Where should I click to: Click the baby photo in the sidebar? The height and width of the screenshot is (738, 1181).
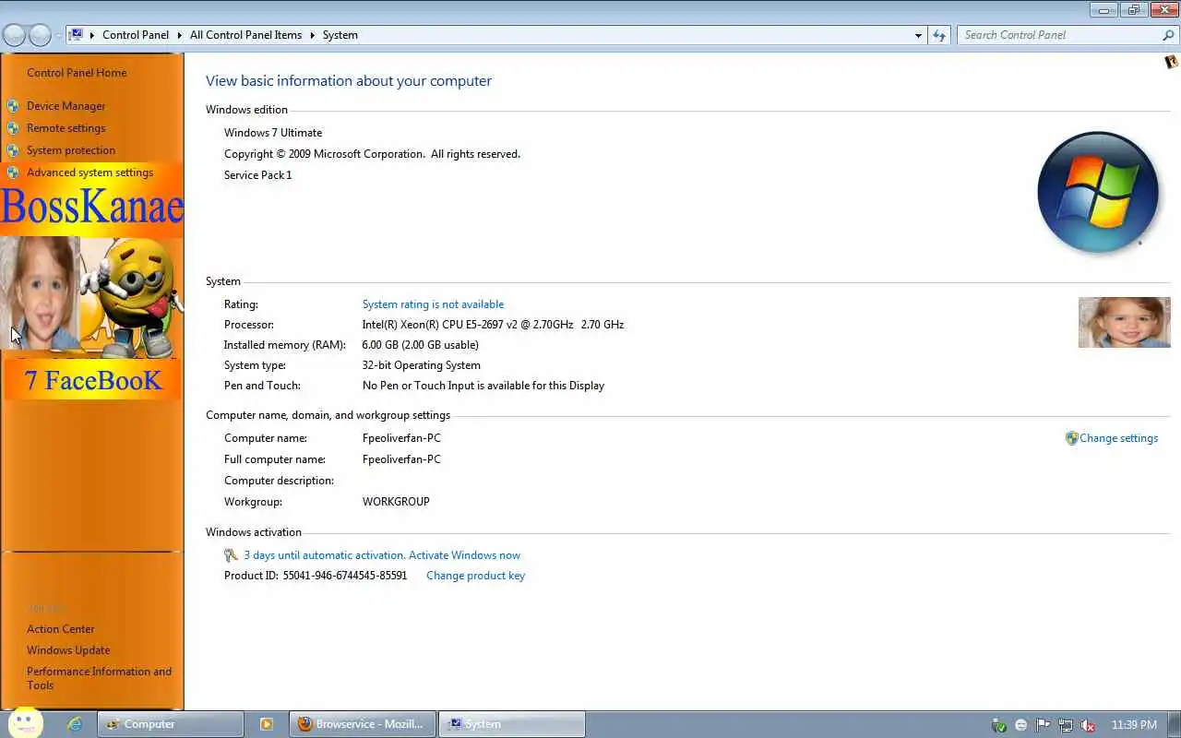click(x=40, y=293)
